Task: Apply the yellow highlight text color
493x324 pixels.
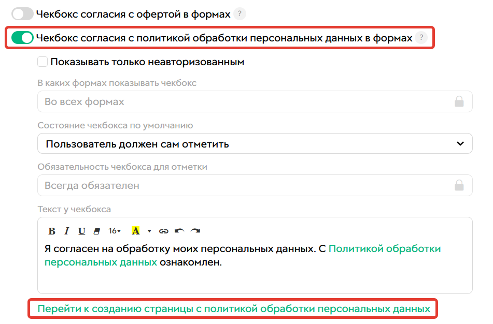Action: pos(135,231)
